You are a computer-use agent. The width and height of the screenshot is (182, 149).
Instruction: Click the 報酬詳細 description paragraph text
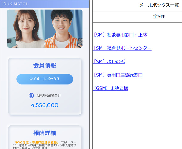point(45,145)
